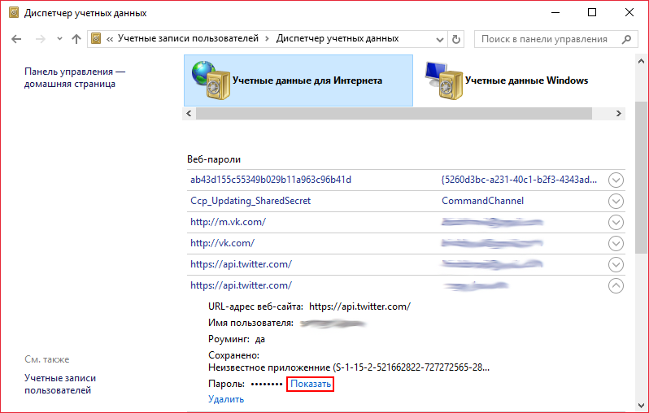Screen dimensions: 649x413
Task: Click the {5260d3bc-a231-40c1 username text
Action: [519, 180]
